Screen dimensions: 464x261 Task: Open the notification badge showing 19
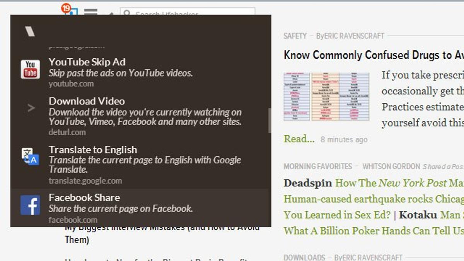[x=66, y=8]
